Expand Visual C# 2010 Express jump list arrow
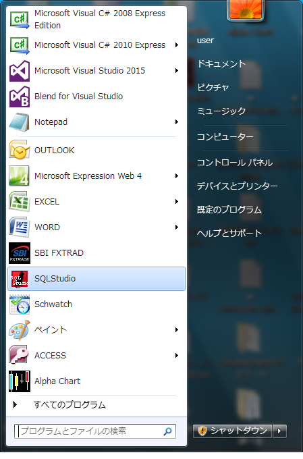The image size is (303, 459). coord(177,45)
